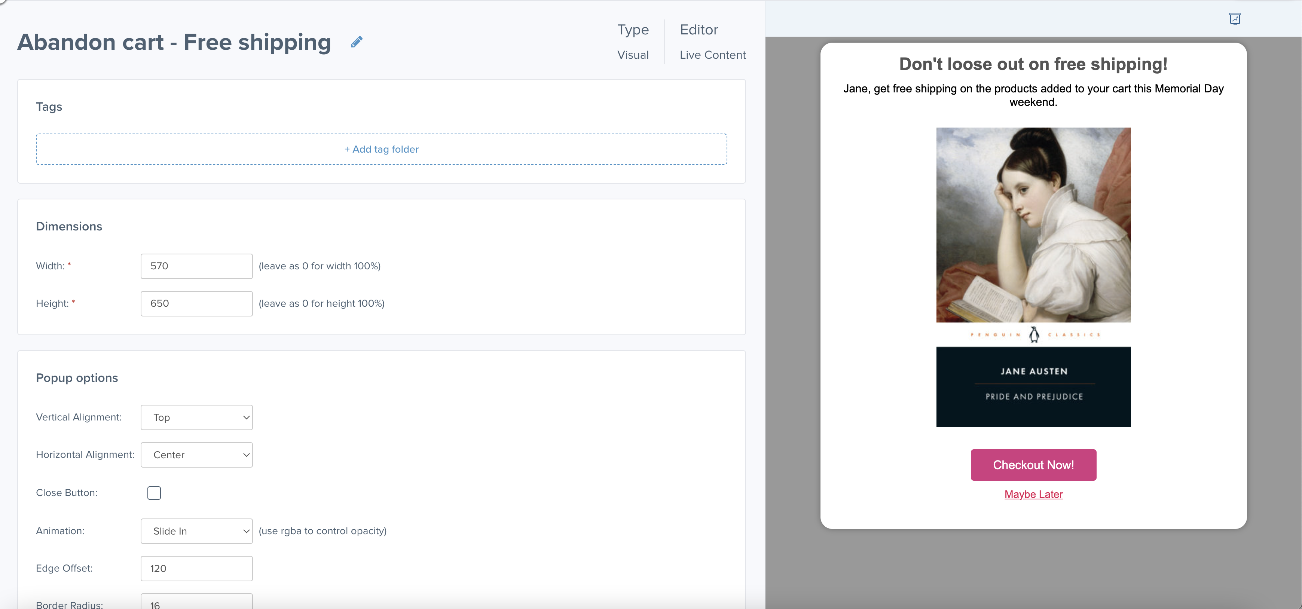Click the Add tag folder button

[382, 149]
